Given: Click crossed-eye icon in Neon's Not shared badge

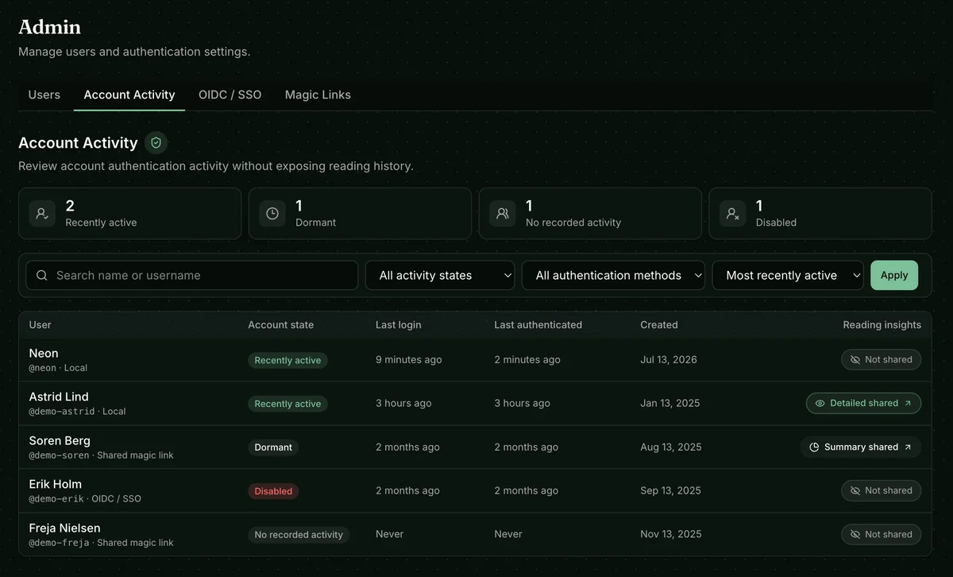Looking at the screenshot, I should tap(855, 359).
